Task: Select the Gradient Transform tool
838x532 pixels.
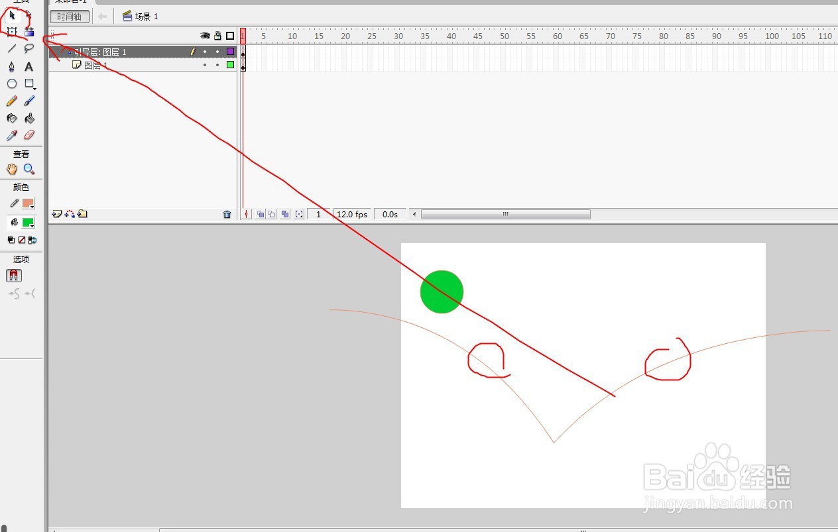Action: click(29, 31)
